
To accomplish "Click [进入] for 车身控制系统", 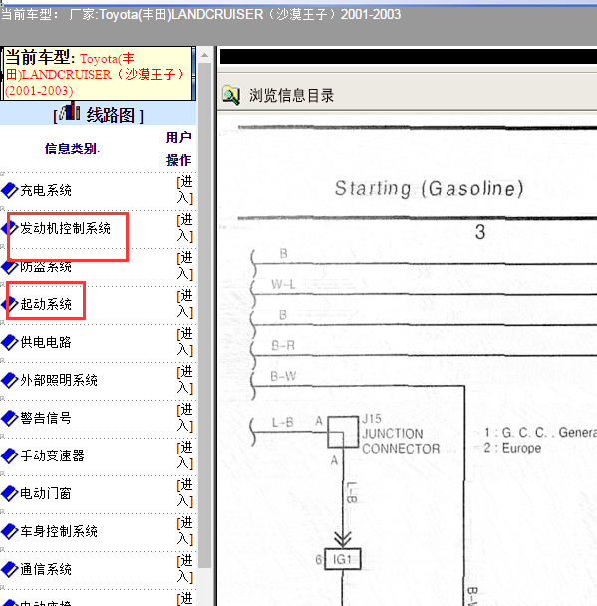I will (x=185, y=531).
